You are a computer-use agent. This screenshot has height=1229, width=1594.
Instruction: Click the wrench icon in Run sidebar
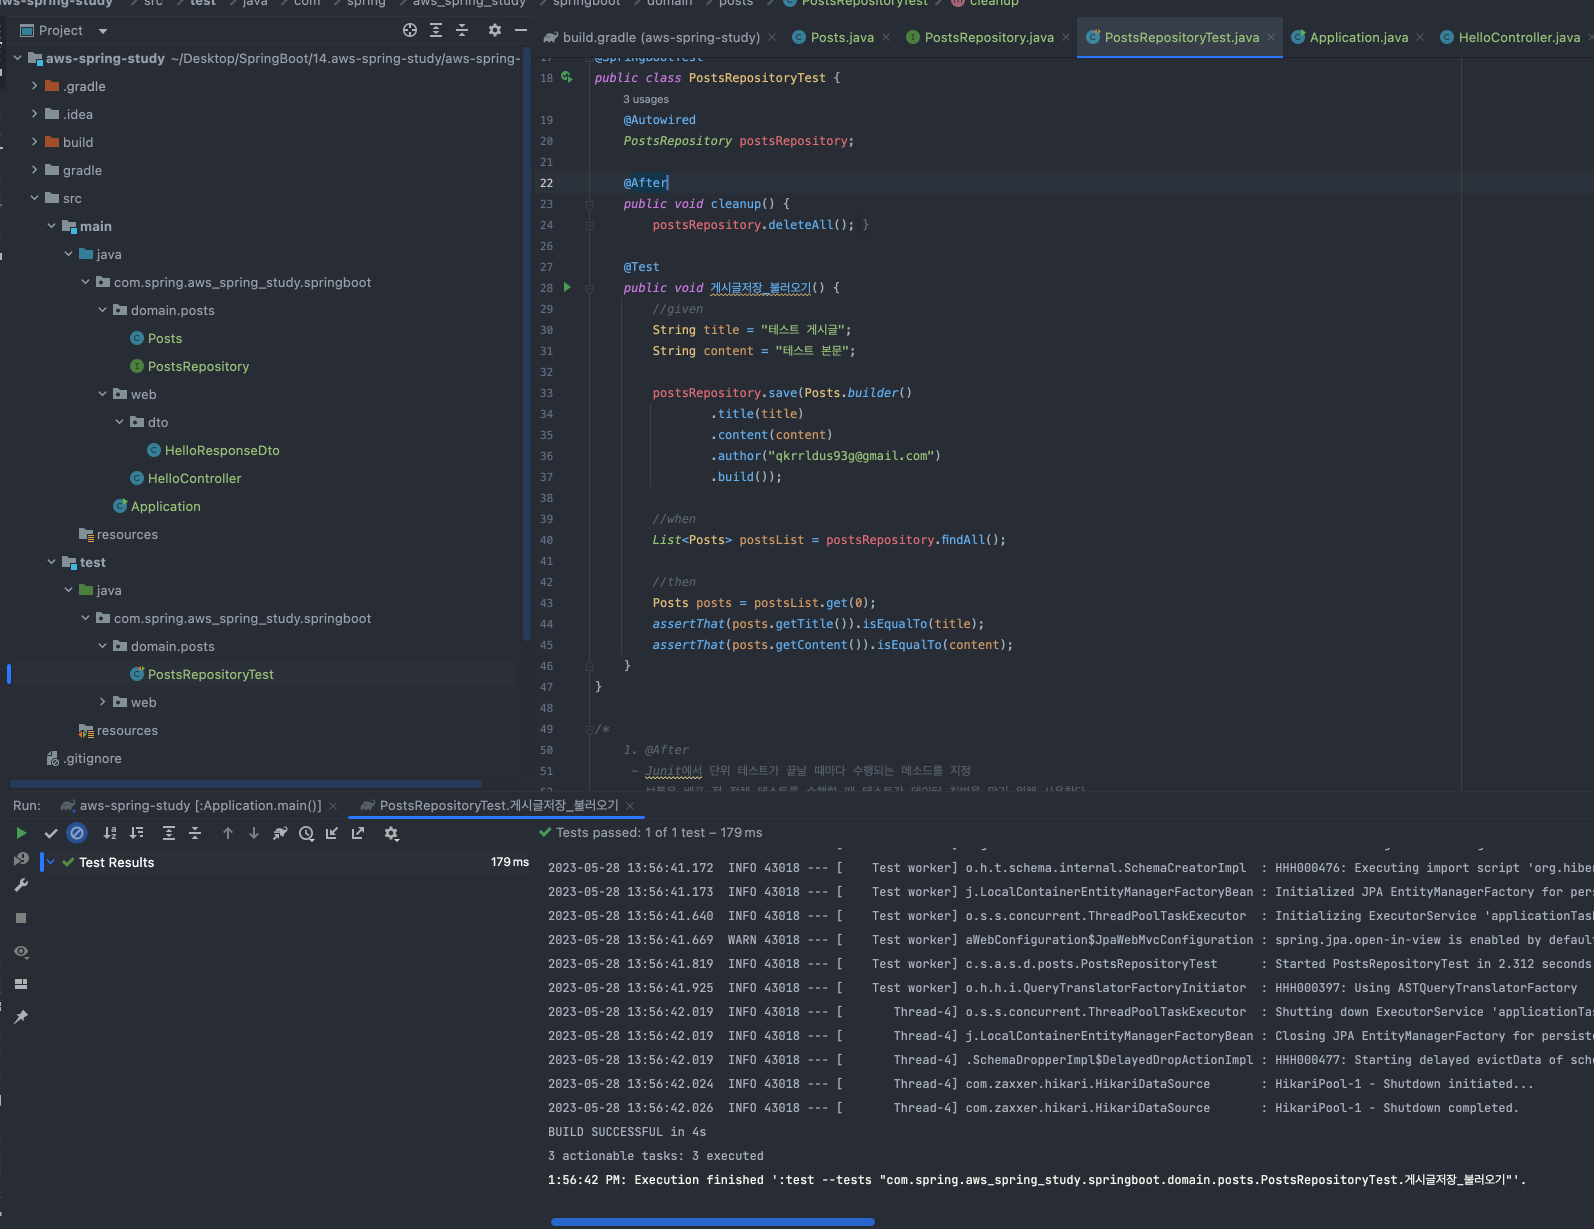[x=21, y=884]
